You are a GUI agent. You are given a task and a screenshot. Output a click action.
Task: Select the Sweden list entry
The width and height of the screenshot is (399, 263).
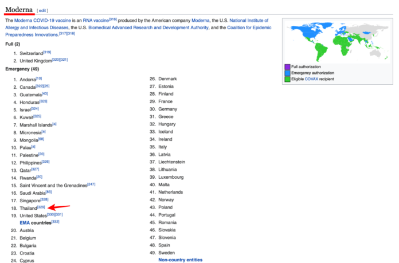[166, 253]
